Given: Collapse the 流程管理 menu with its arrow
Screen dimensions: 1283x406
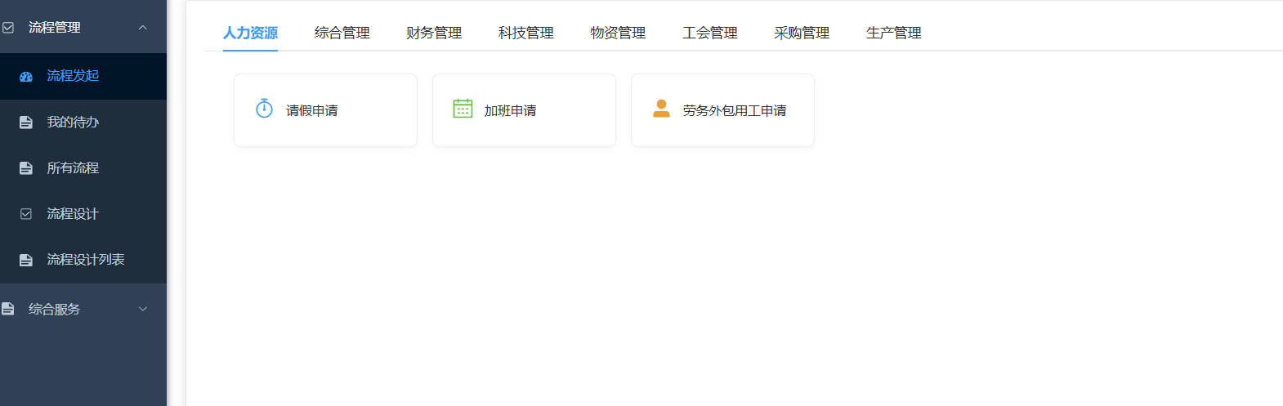Looking at the screenshot, I should [x=143, y=28].
